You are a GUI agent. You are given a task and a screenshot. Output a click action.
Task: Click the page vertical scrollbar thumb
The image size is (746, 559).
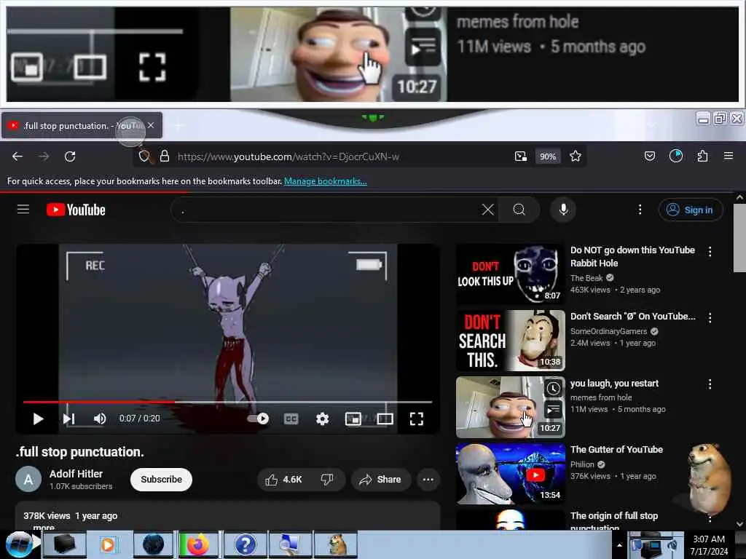click(x=739, y=238)
